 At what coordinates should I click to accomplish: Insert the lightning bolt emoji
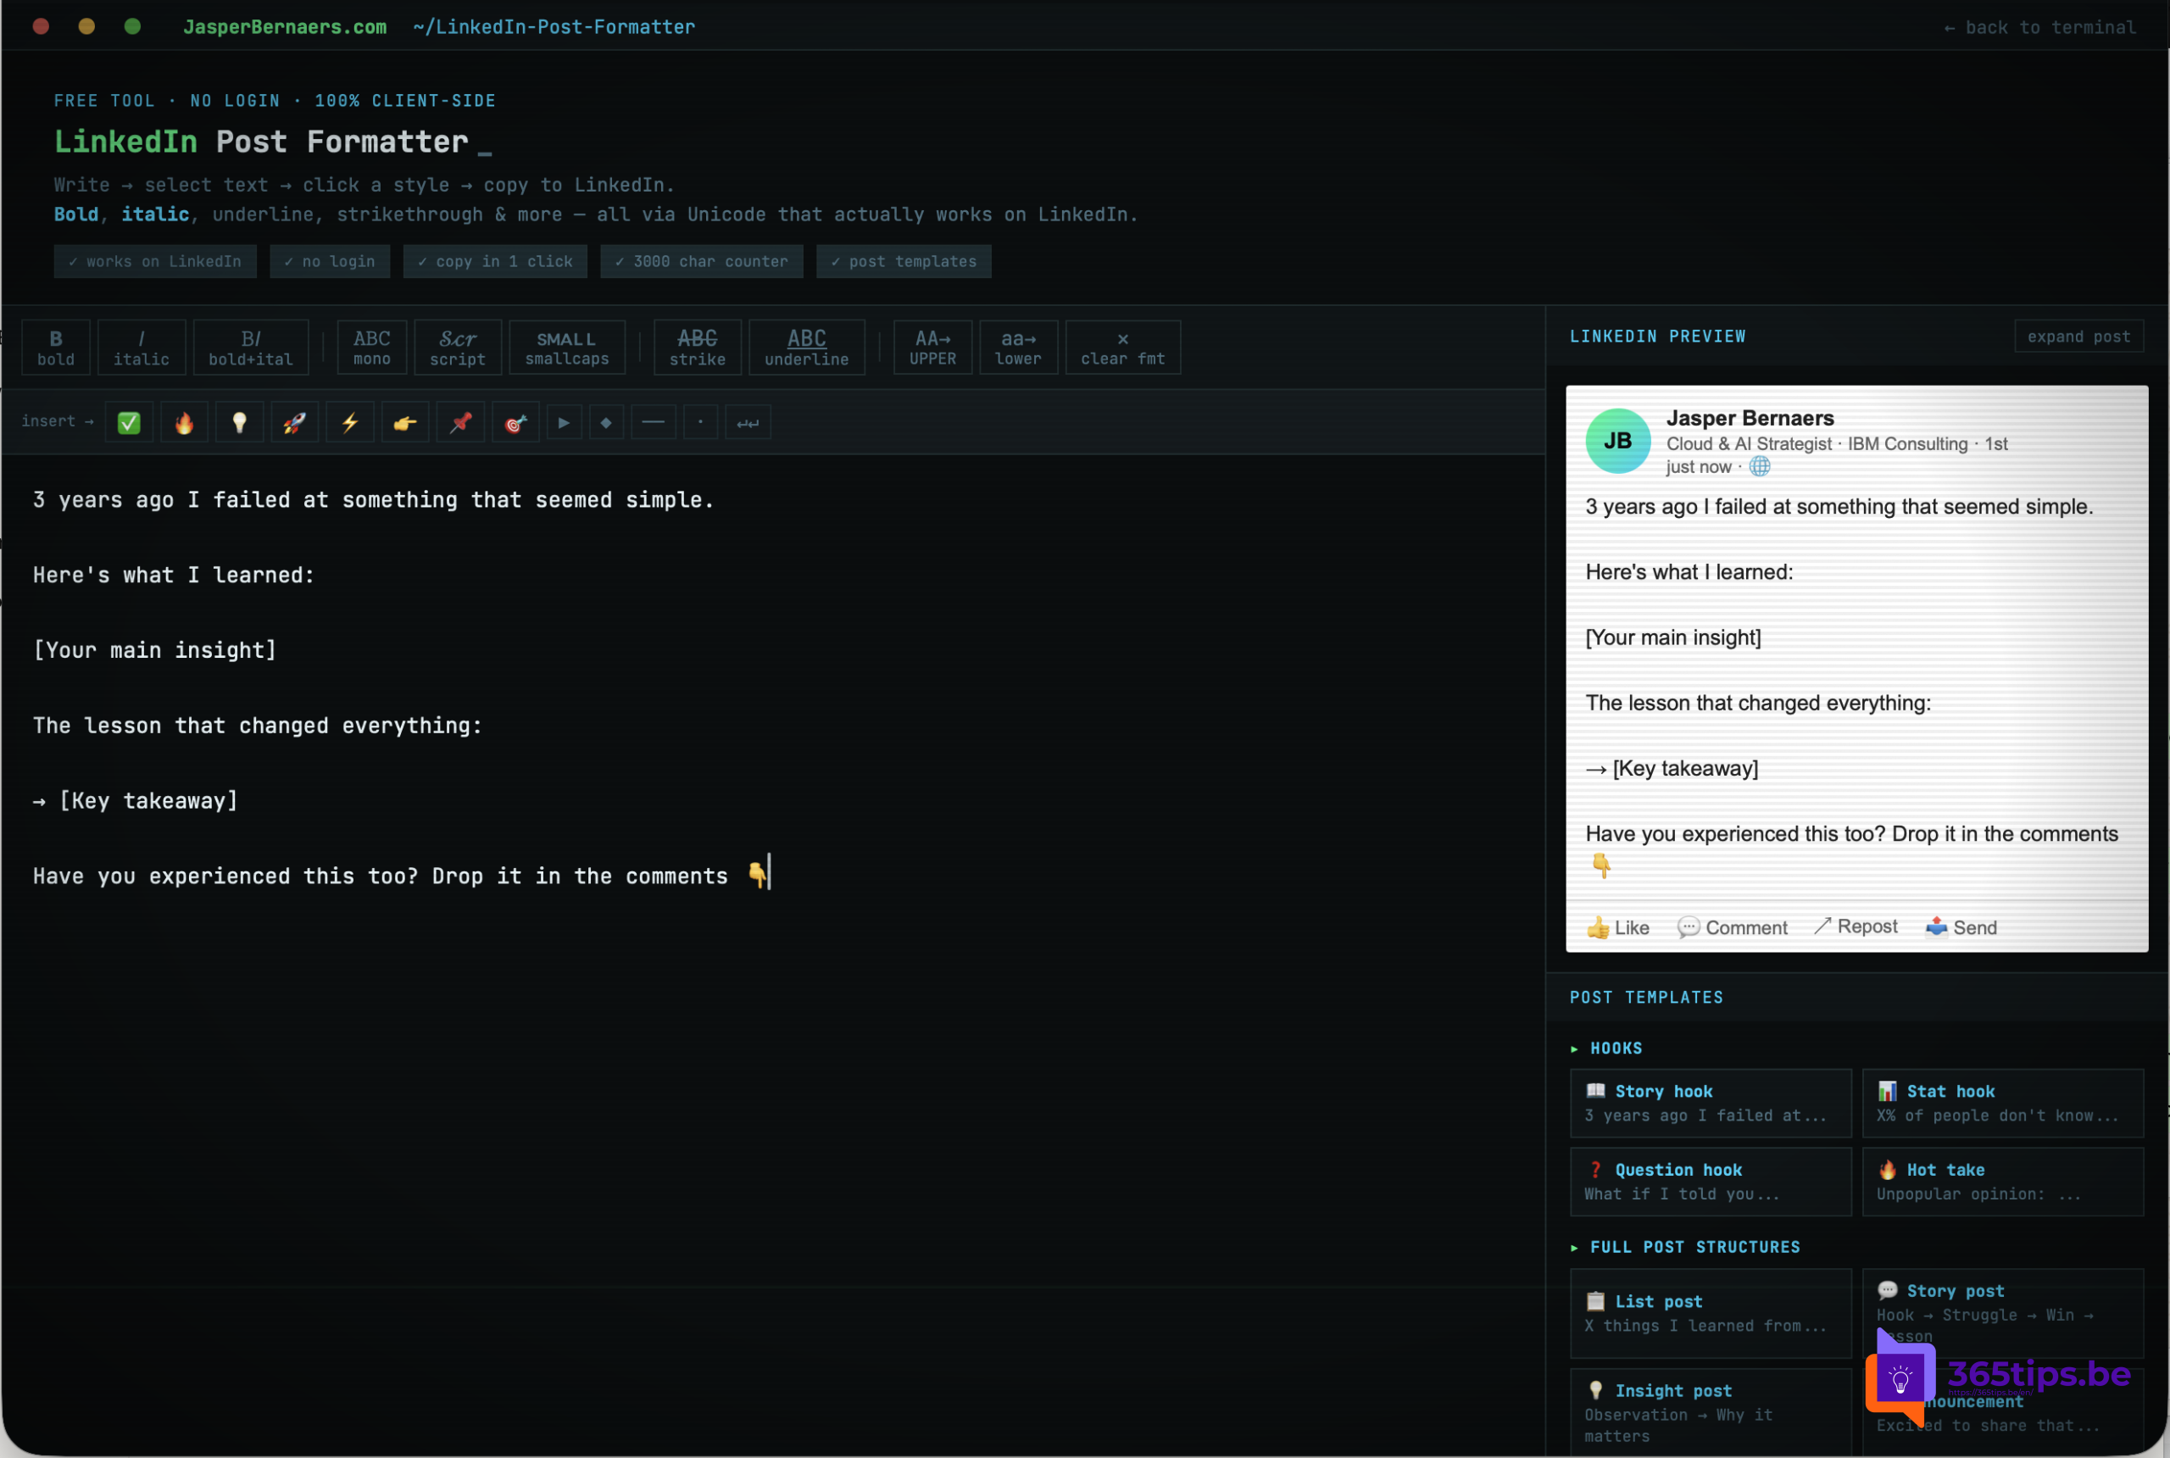[351, 423]
